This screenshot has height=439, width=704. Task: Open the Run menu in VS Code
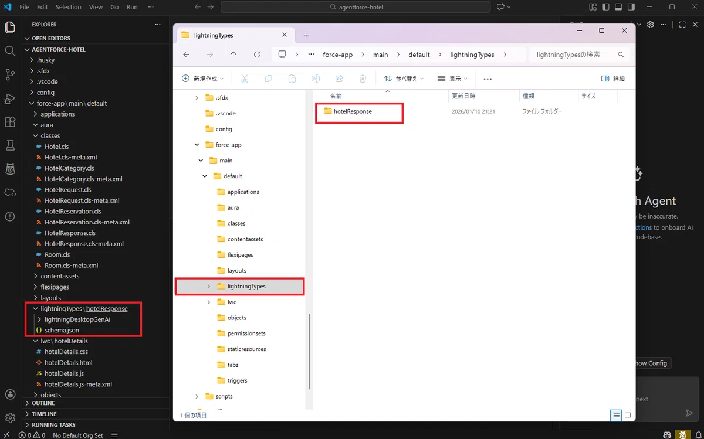click(132, 7)
